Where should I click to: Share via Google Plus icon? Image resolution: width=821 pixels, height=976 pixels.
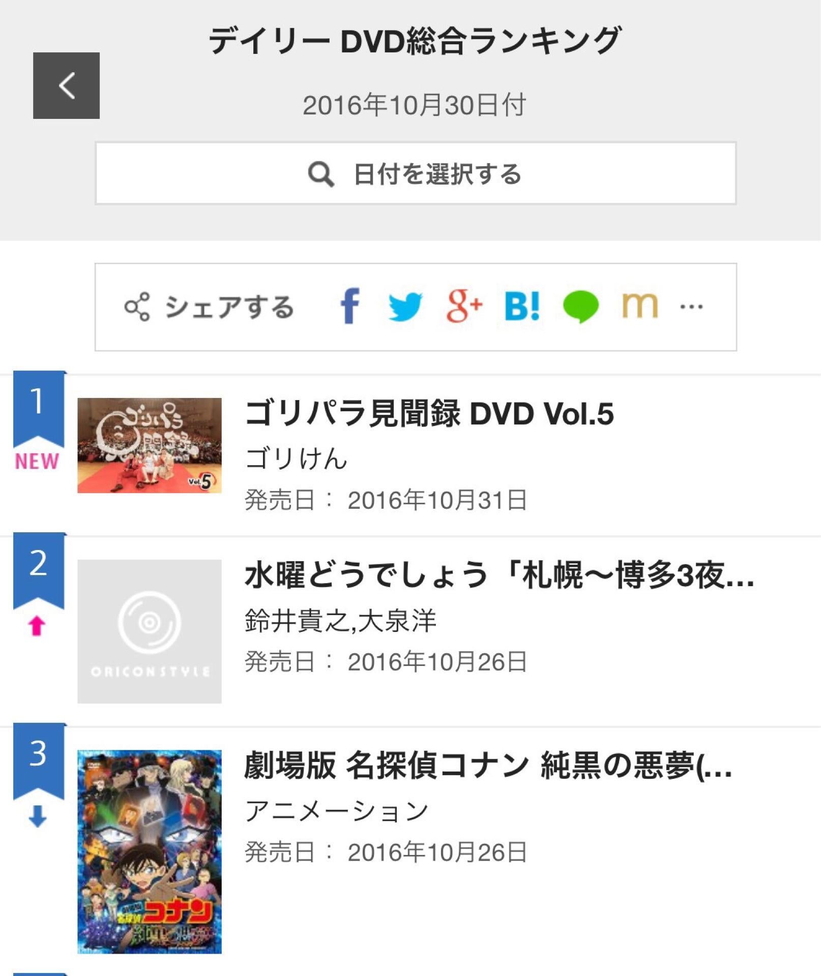[x=464, y=306]
